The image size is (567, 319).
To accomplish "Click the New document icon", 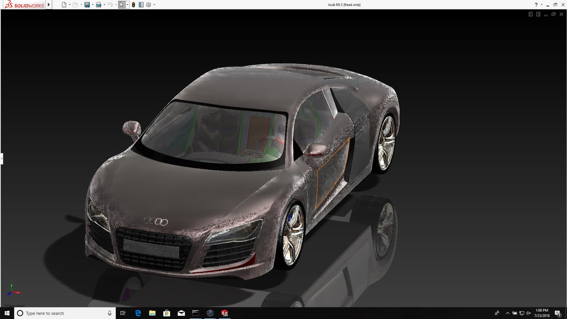I will [x=64, y=5].
